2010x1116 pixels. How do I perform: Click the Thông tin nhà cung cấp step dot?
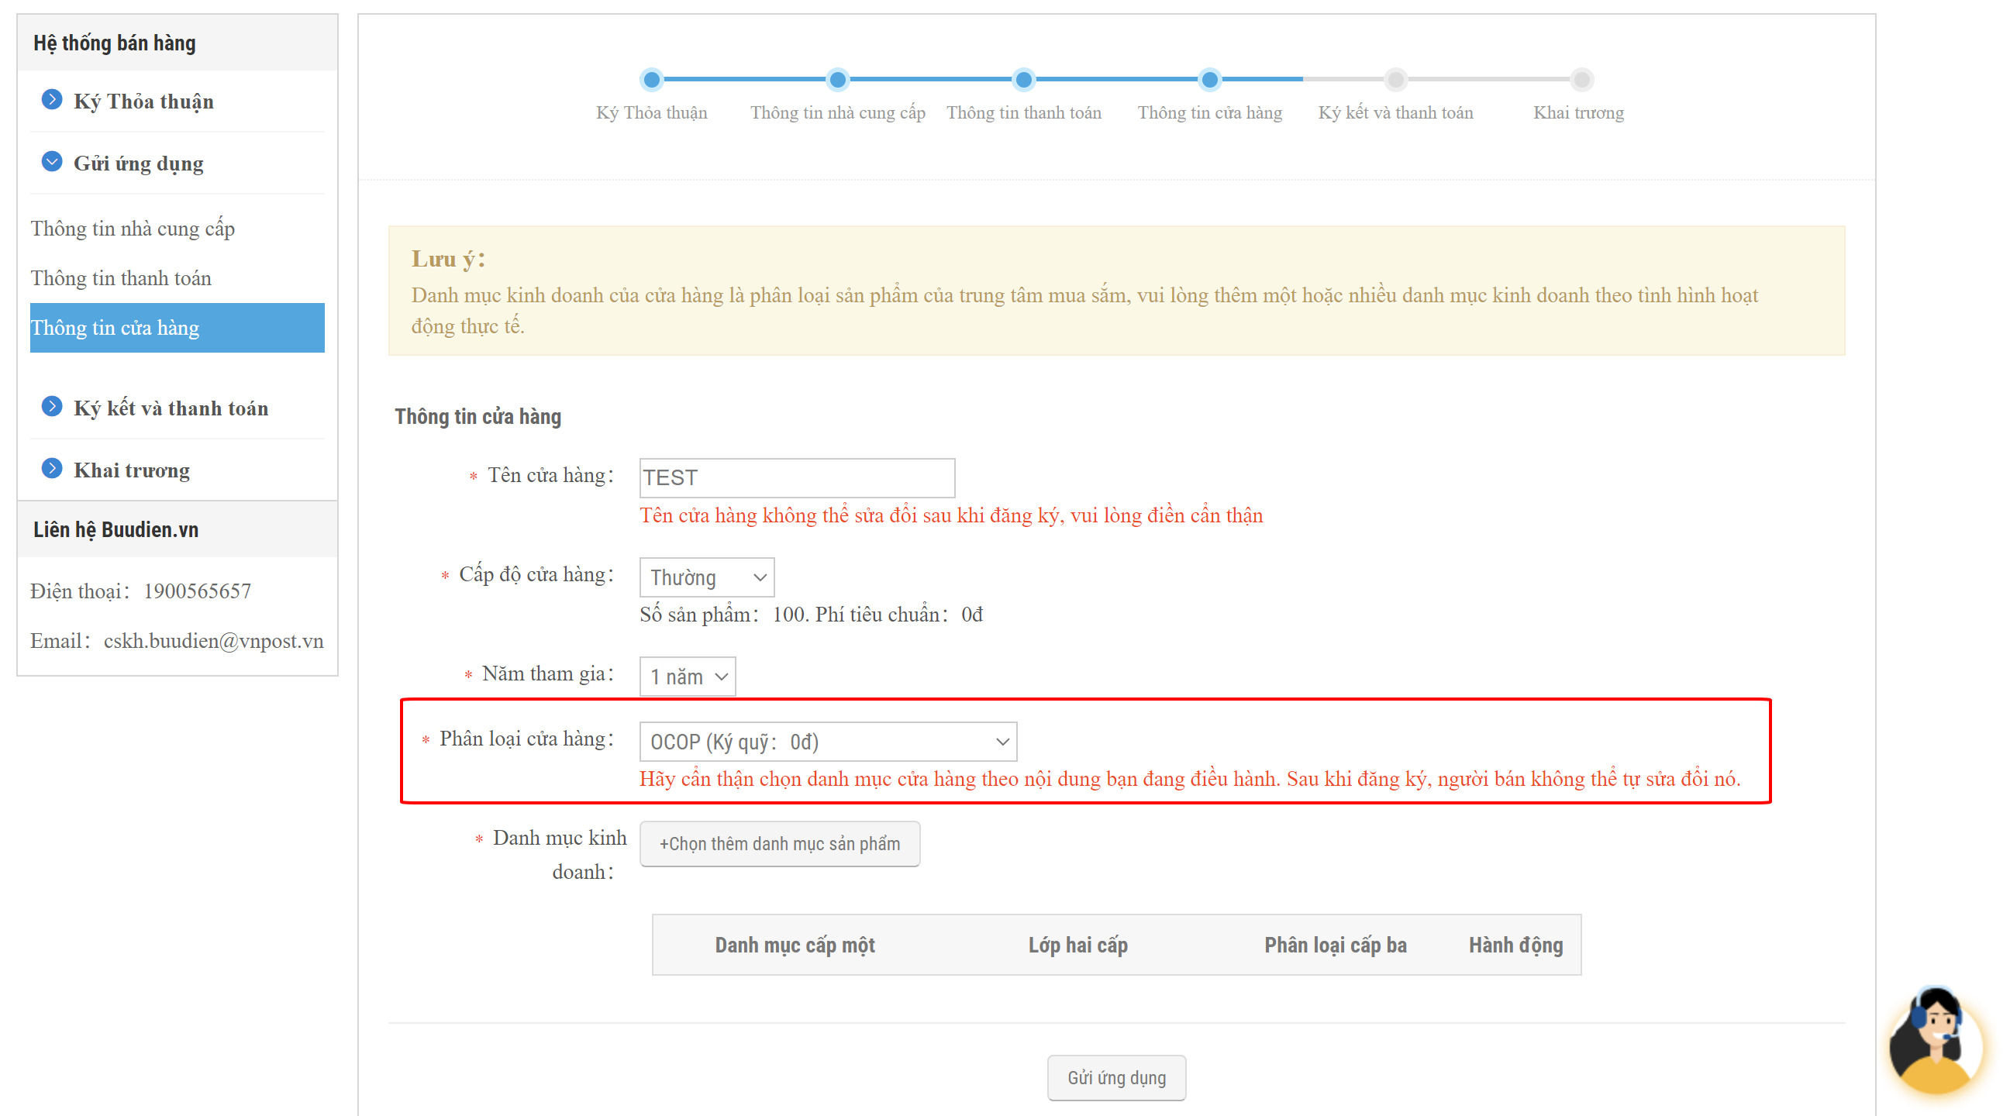coord(837,80)
